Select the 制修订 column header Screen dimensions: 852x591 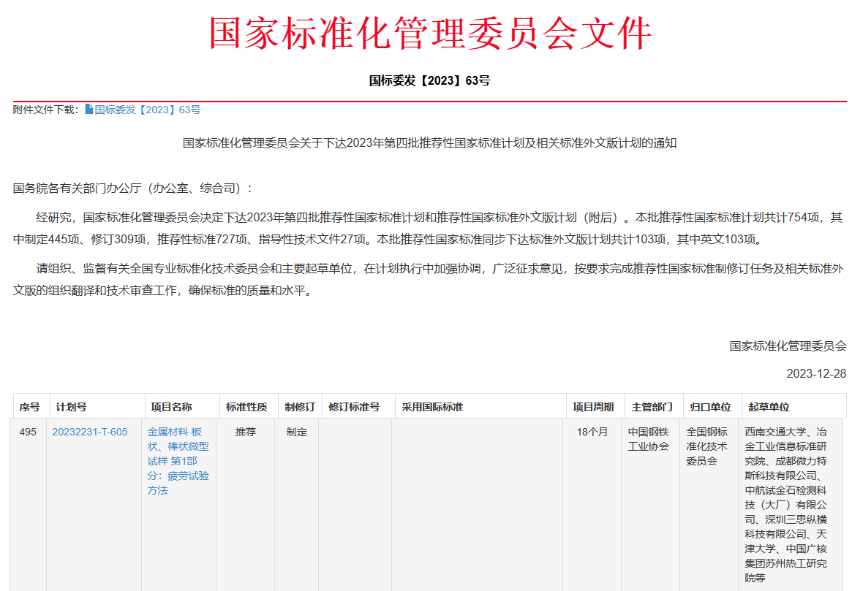point(300,407)
